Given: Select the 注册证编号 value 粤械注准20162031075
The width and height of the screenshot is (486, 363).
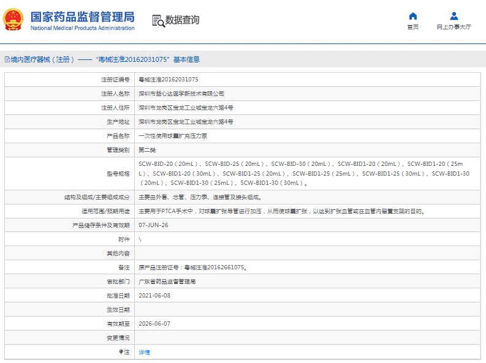Looking at the screenshot, I should (169, 80).
